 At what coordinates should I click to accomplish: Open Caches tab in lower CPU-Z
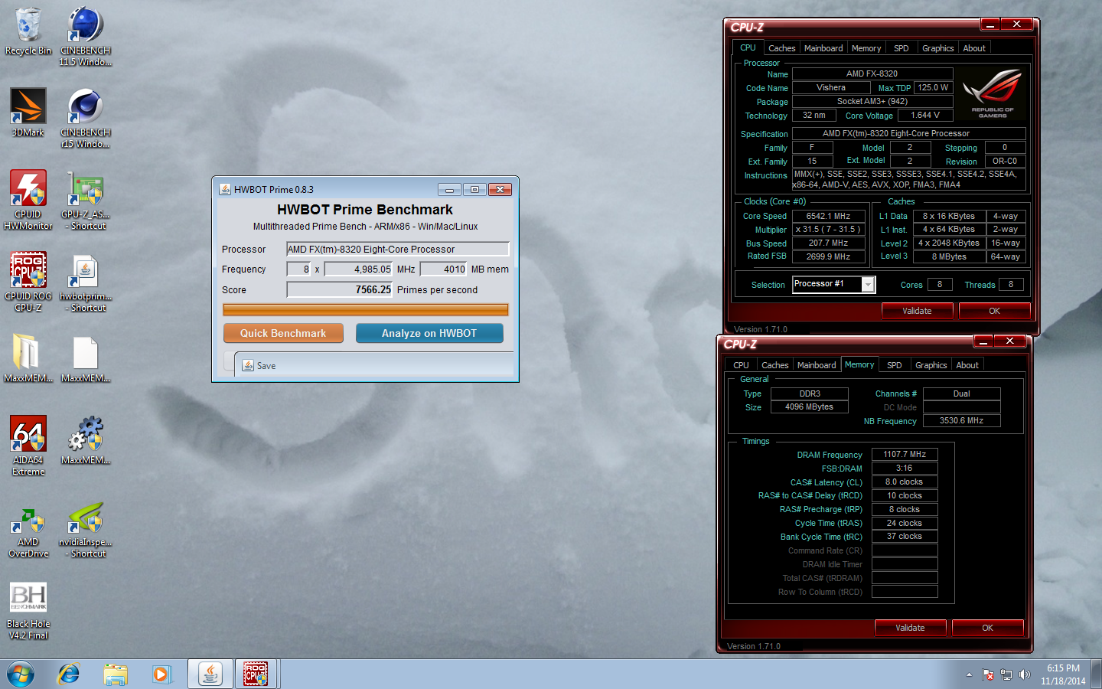pos(774,365)
